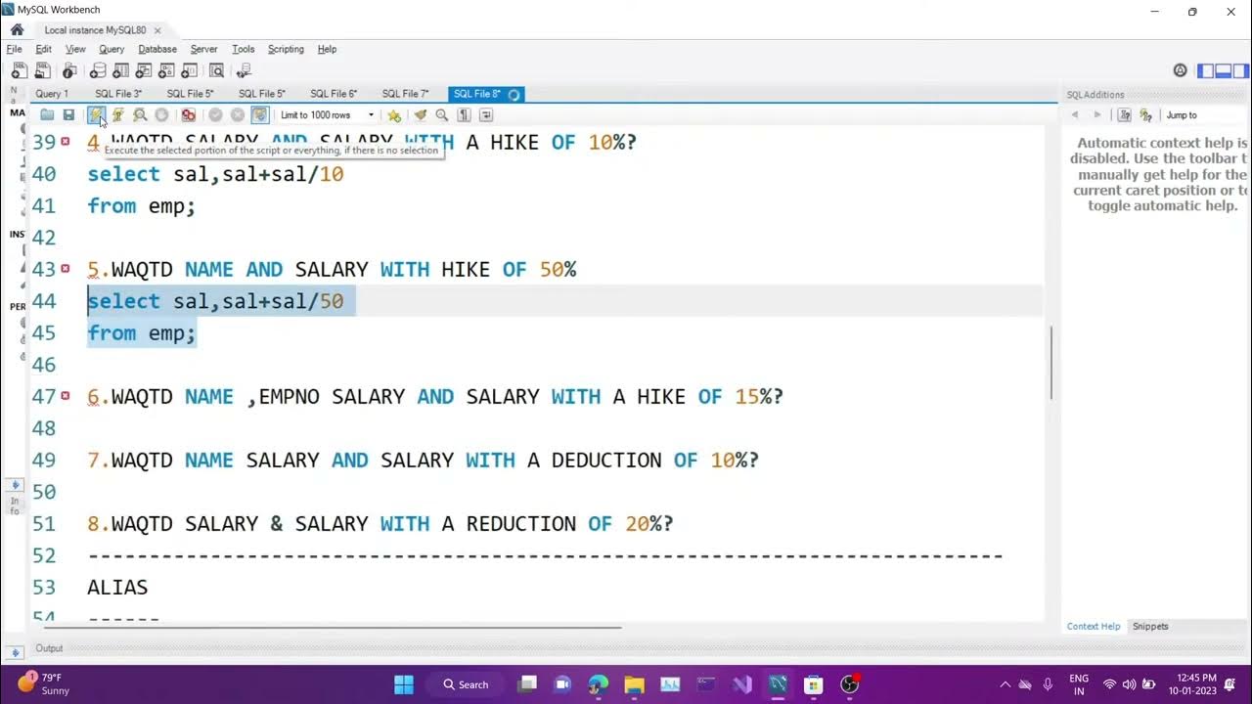Create a new stored procedure icon
The width and height of the screenshot is (1252, 704).
coord(167,70)
